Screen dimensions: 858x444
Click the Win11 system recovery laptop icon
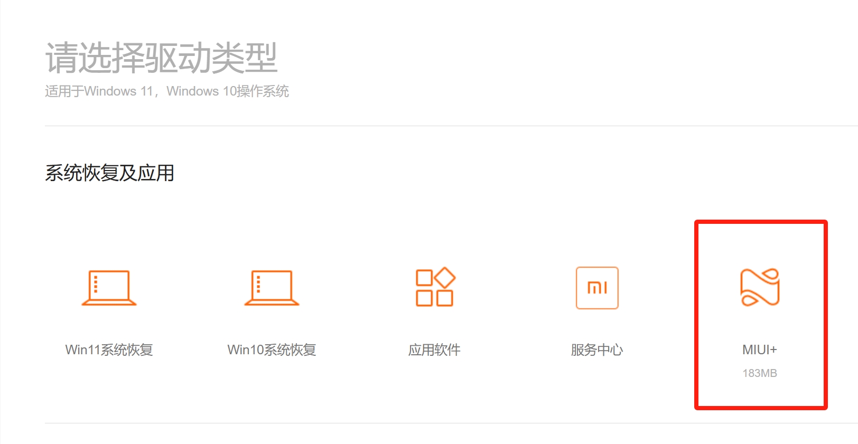109,288
